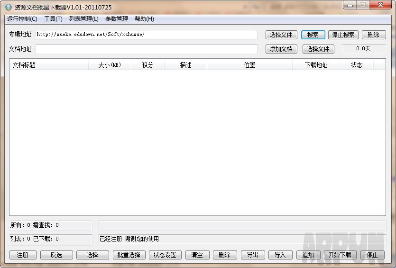Open the 工具(T) menu
Viewport: 396px width, 268px height.
[x=53, y=19]
